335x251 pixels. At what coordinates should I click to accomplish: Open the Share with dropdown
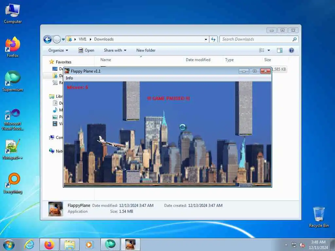[115, 50]
